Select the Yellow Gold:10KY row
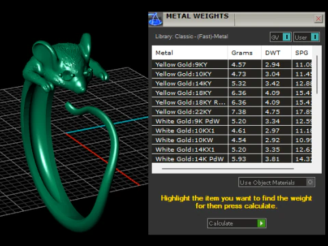The width and height of the screenshot is (328, 246). (232, 74)
